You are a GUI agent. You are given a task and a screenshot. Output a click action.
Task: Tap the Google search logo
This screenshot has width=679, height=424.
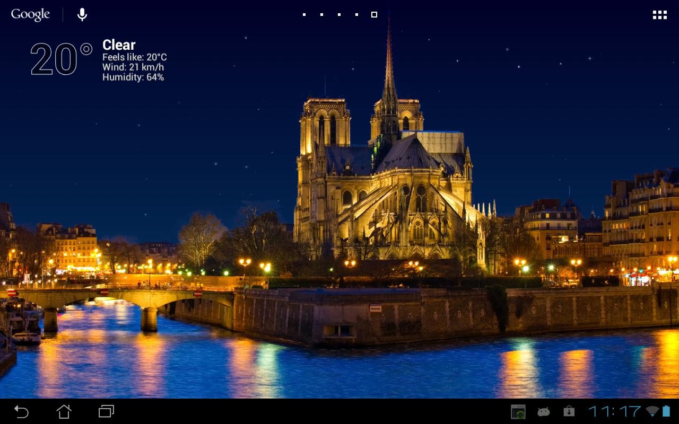click(30, 15)
